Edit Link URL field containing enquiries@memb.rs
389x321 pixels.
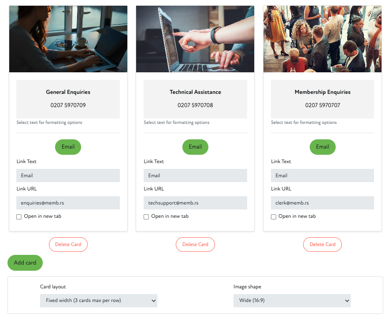point(68,203)
